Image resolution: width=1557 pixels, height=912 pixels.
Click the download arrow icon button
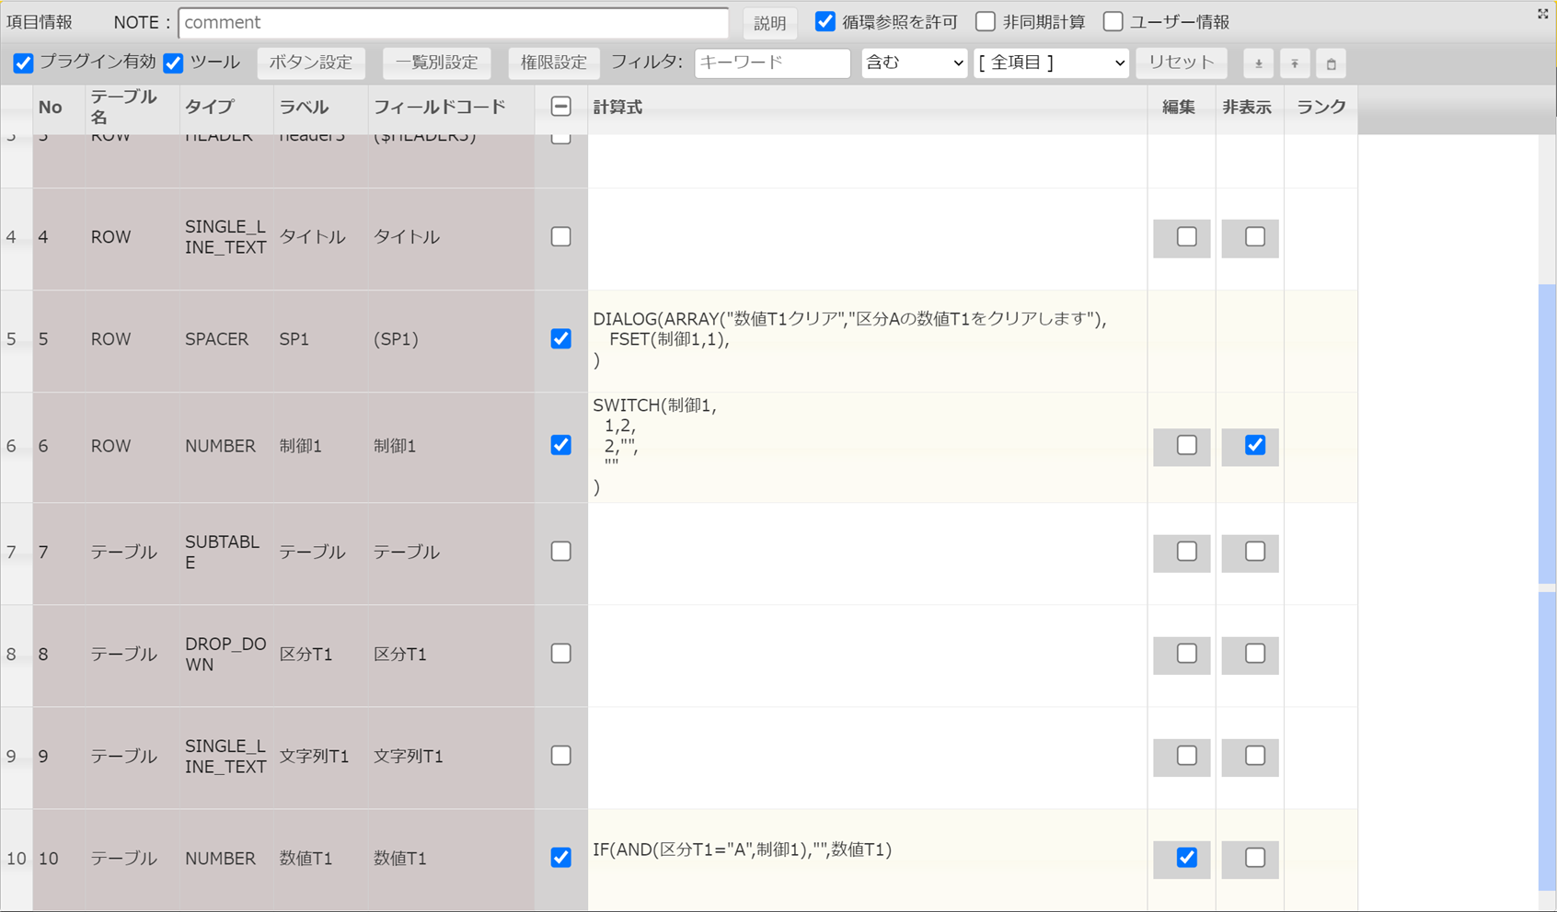click(1258, 63)
